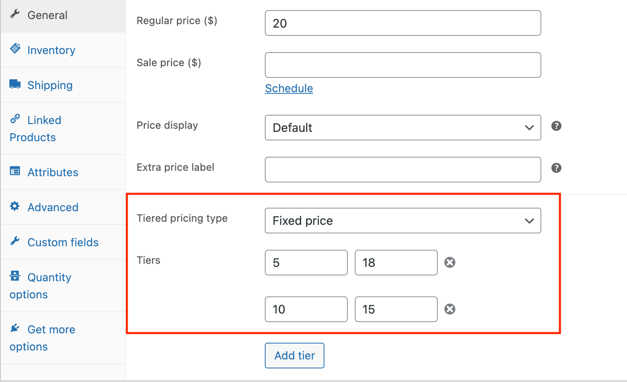Click the Advanced gear icon
Viewport: 627px width, 382px height.
15,206
